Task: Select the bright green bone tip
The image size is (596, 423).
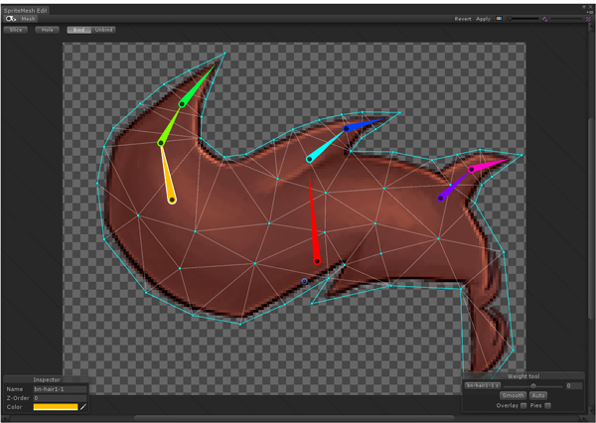Action: (x=196, y=86)
